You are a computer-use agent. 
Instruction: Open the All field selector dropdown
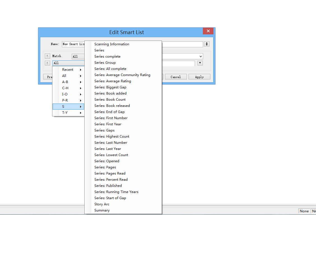click(x=68, y=63)
